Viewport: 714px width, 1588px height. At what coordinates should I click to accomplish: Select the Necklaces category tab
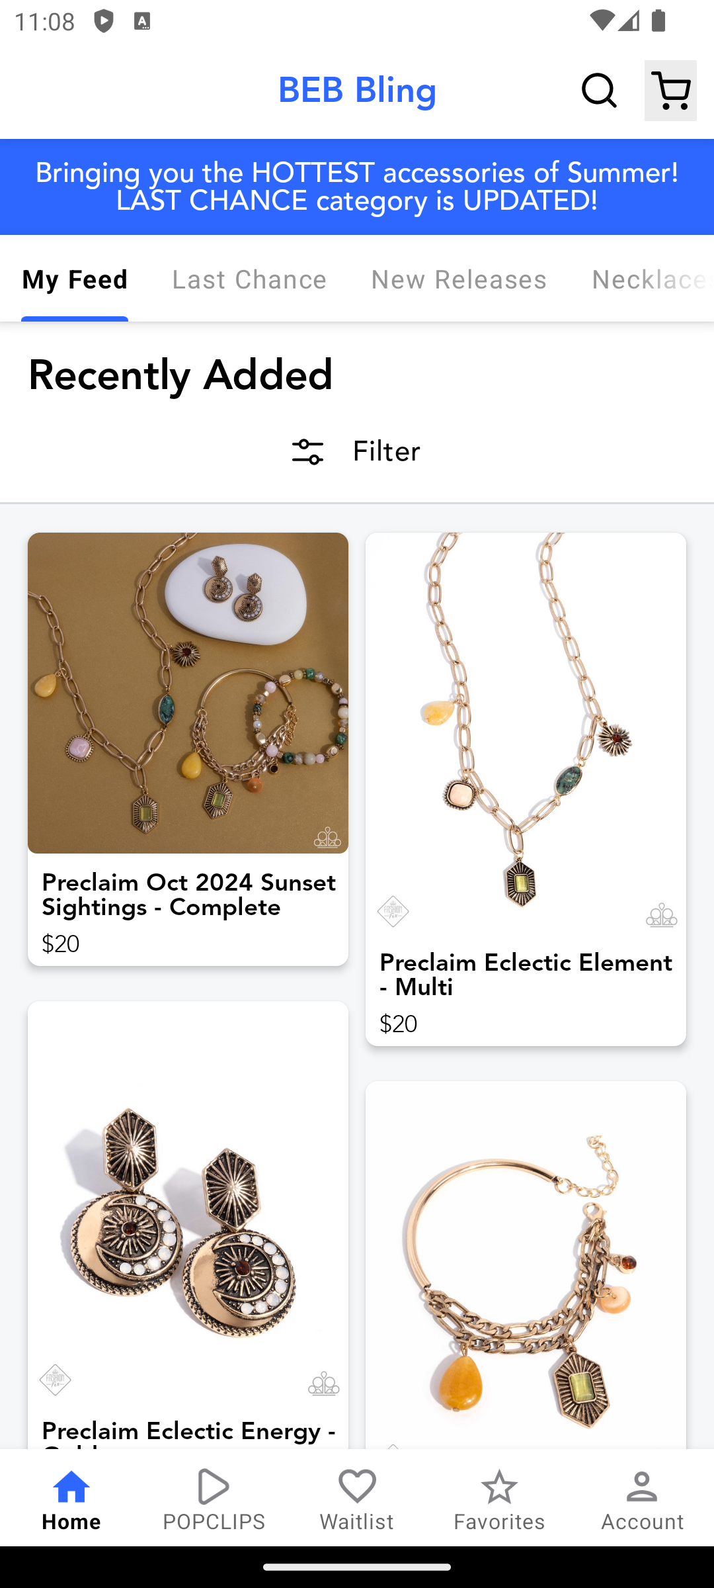click(648, 279)
